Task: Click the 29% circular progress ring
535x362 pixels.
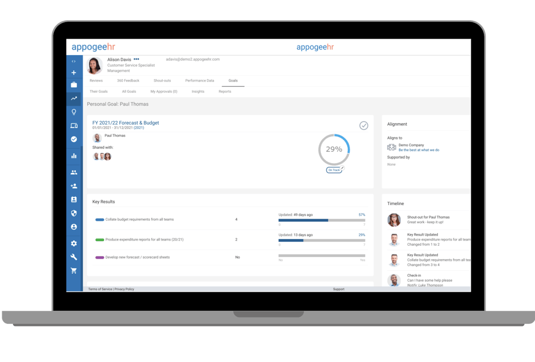Action: [x=334, y=150]
